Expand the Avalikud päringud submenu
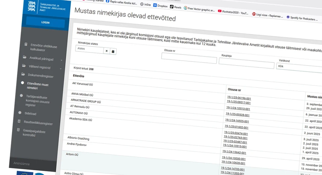 pyautogui.click(x=61, y=60)
